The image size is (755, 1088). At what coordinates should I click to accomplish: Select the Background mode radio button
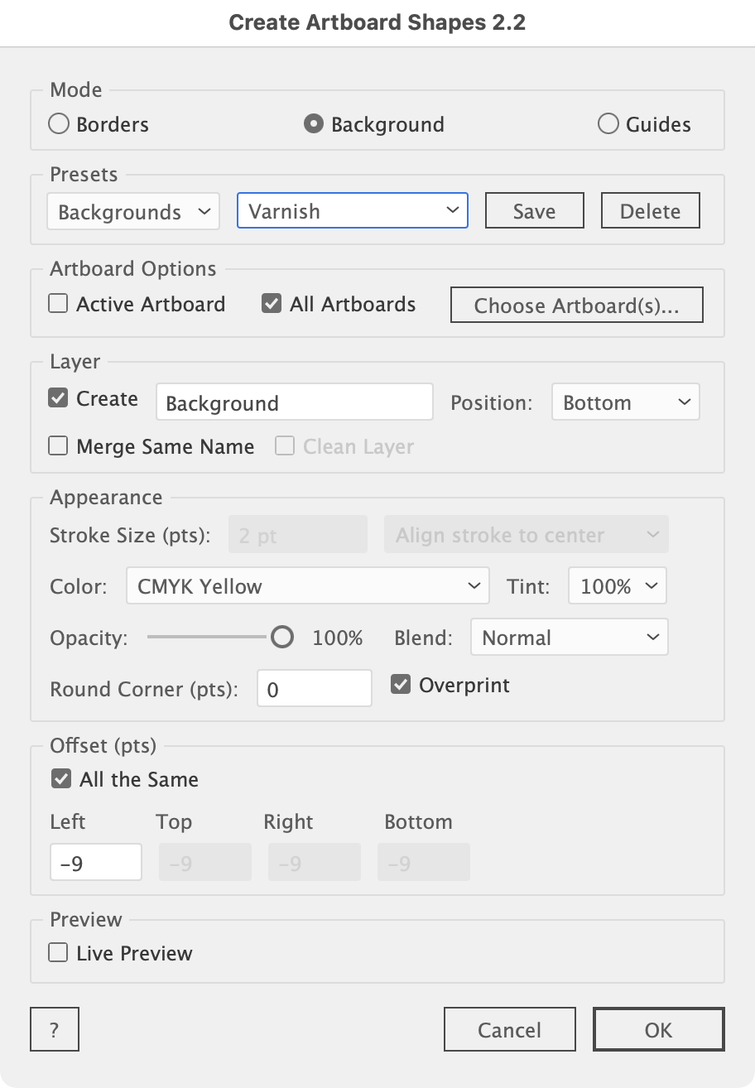[x=314, y=124]
